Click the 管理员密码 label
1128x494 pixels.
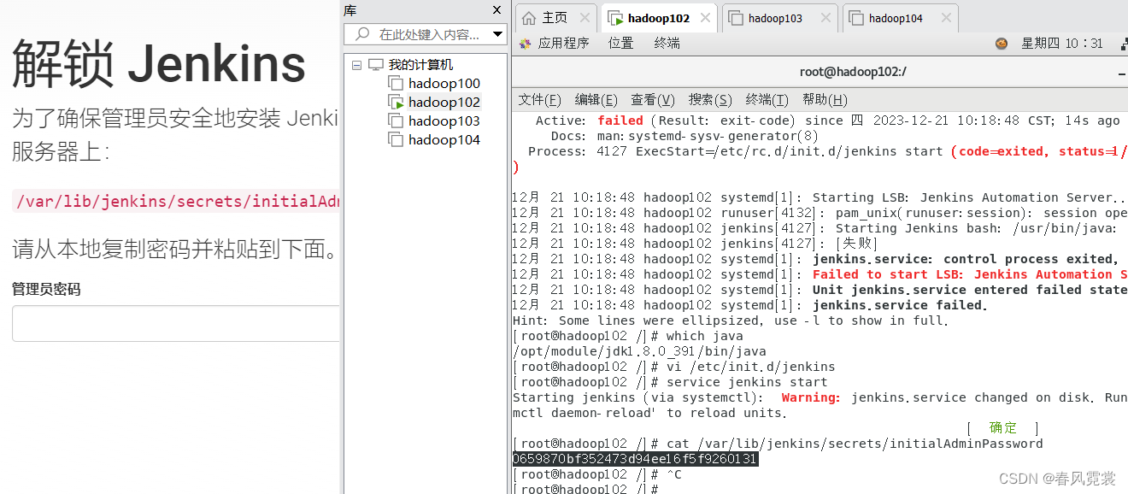click(46, 289)
